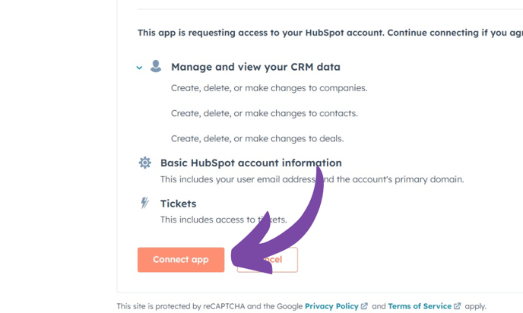This screenshot has height=313, width=523.
Task: Click the 'changes to deals' permission line
Action: [x=257, y=138]
